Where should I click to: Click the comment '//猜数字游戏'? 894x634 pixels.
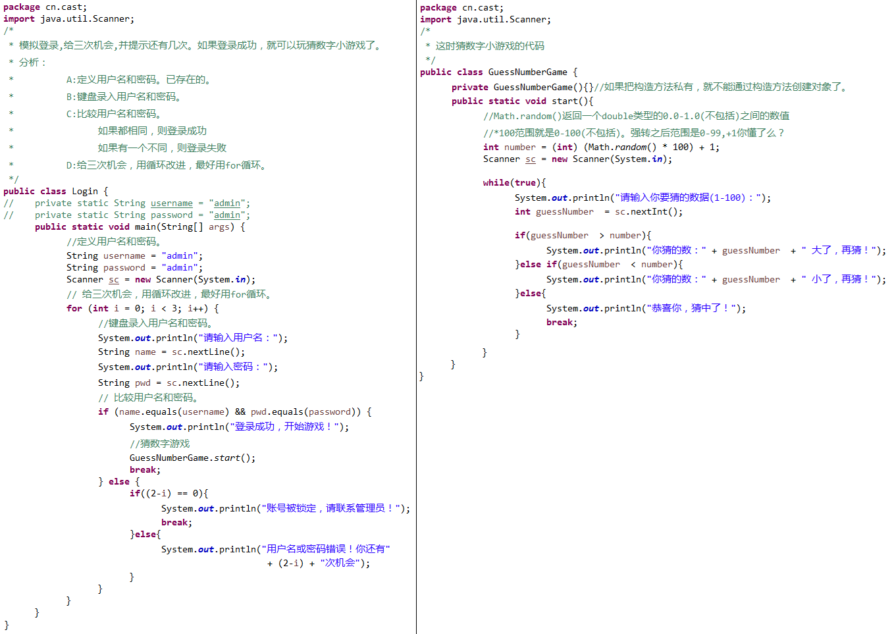tap(159, 444)
